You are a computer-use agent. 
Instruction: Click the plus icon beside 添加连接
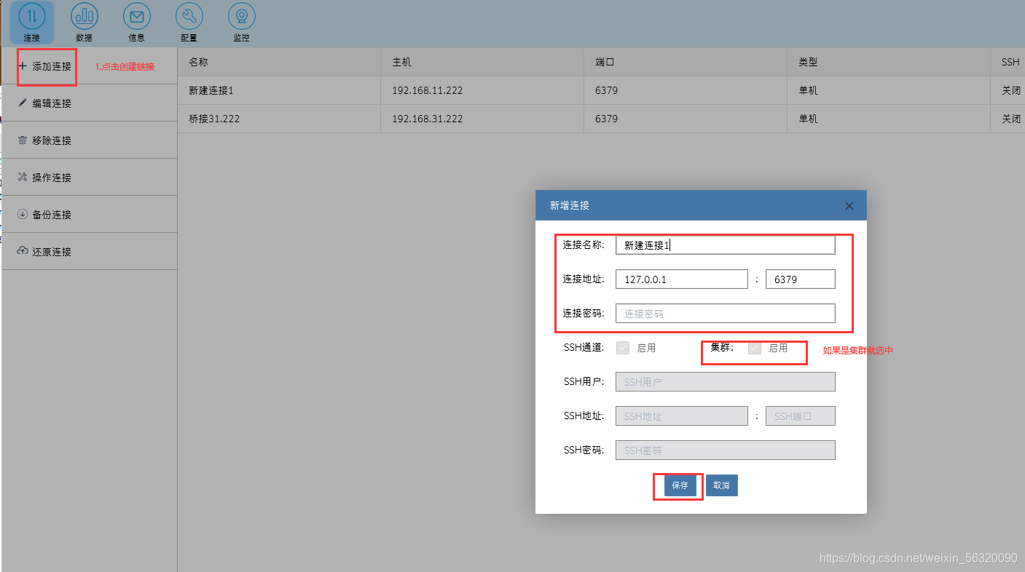(23, 66)
